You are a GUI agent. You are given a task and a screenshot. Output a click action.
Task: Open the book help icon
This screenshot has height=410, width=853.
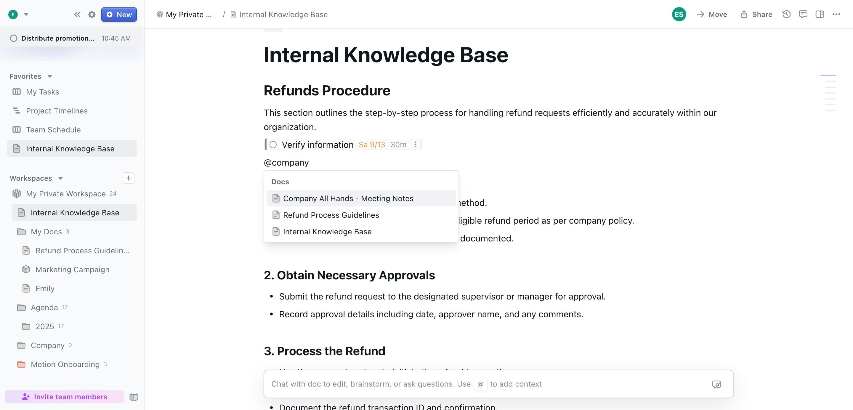[134, 397]
